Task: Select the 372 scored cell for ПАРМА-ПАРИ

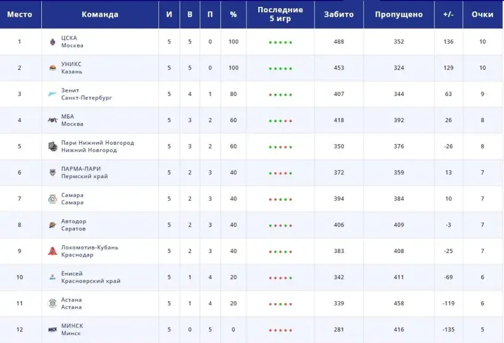Action: (x=339, y=172)
